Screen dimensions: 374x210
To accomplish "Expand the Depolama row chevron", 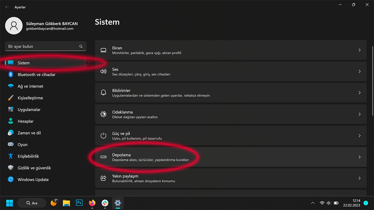I will (x=360, y=157).
